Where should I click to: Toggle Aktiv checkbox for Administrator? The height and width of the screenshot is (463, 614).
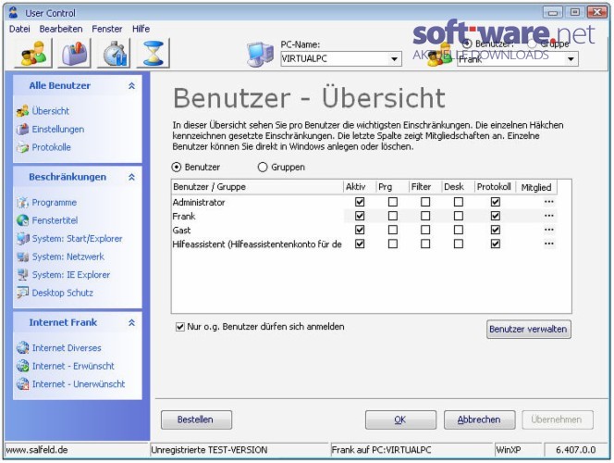360,202
